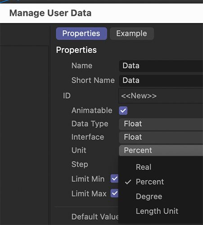Click the Short Name input field
The width and height of the screenshot is (203, 225).
pos(161,81)
